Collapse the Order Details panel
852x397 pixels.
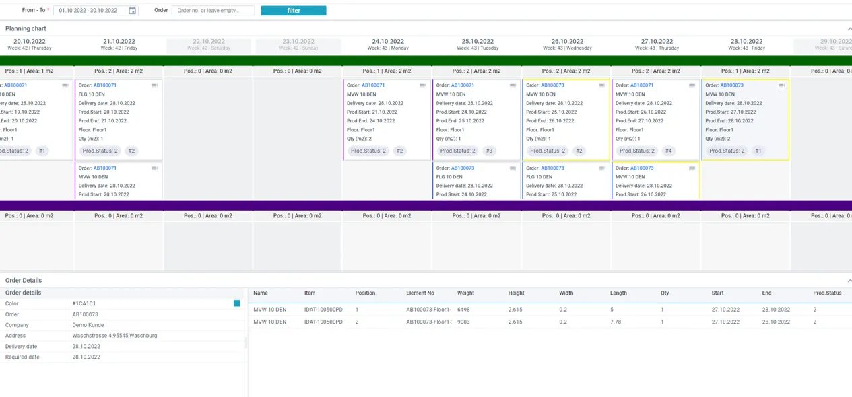pyautogui.click(x=849, y=281)
